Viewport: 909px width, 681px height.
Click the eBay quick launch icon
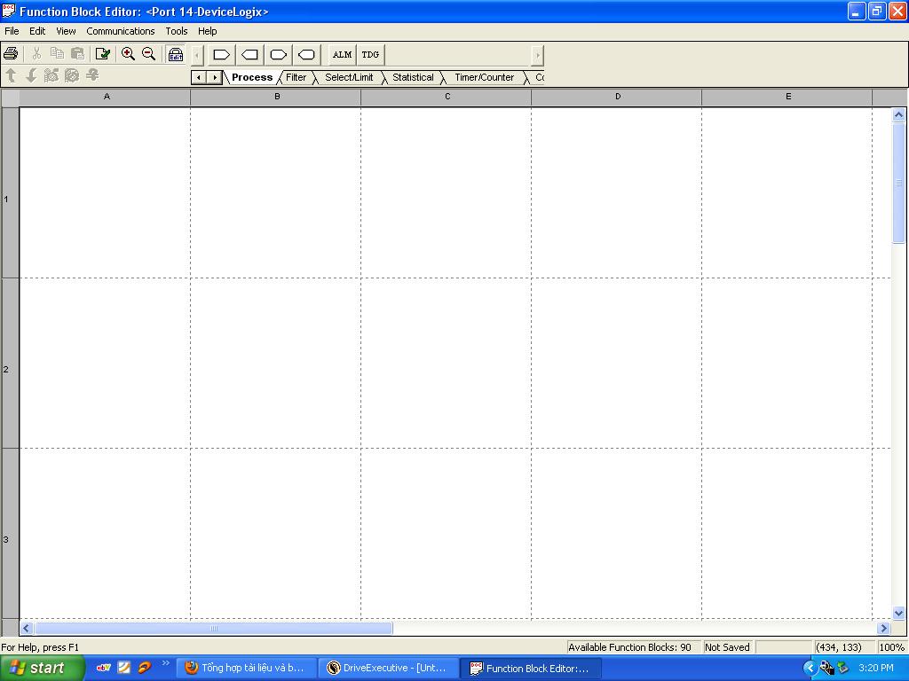pos(104,668)
